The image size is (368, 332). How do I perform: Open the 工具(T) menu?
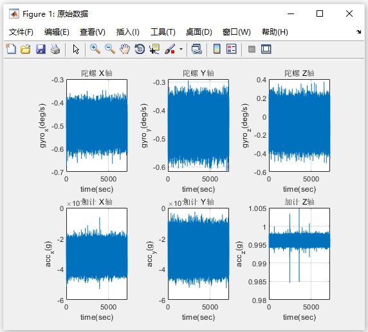click(x=163, y=32)
